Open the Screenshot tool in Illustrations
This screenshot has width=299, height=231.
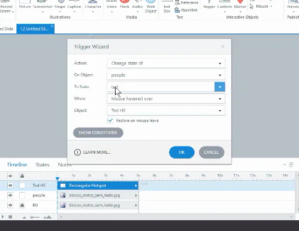43,7
